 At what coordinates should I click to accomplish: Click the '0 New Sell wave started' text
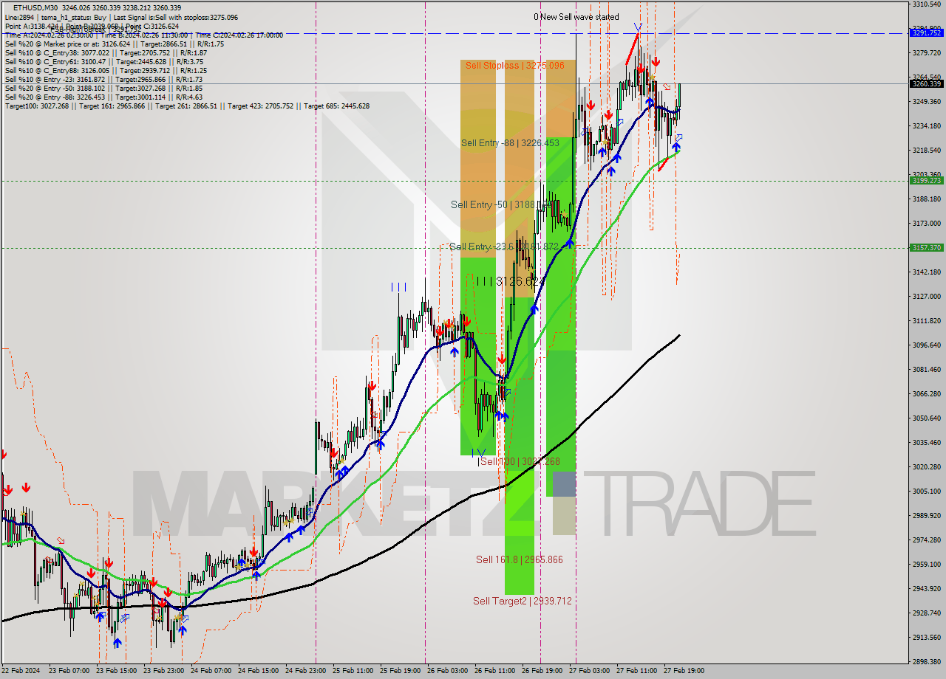[576, 17]
